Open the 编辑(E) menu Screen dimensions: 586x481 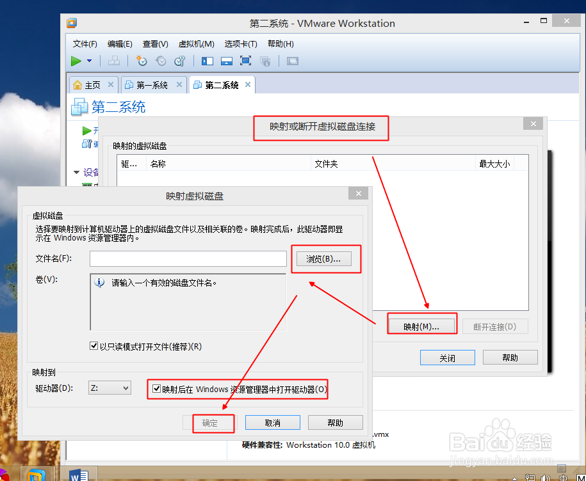click(x=120, y=44)
